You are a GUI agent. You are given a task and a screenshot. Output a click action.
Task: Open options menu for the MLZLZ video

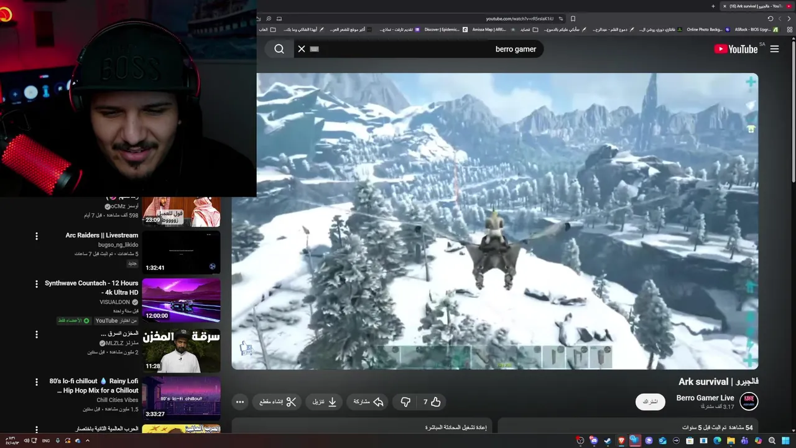click(x=36, y=335)
